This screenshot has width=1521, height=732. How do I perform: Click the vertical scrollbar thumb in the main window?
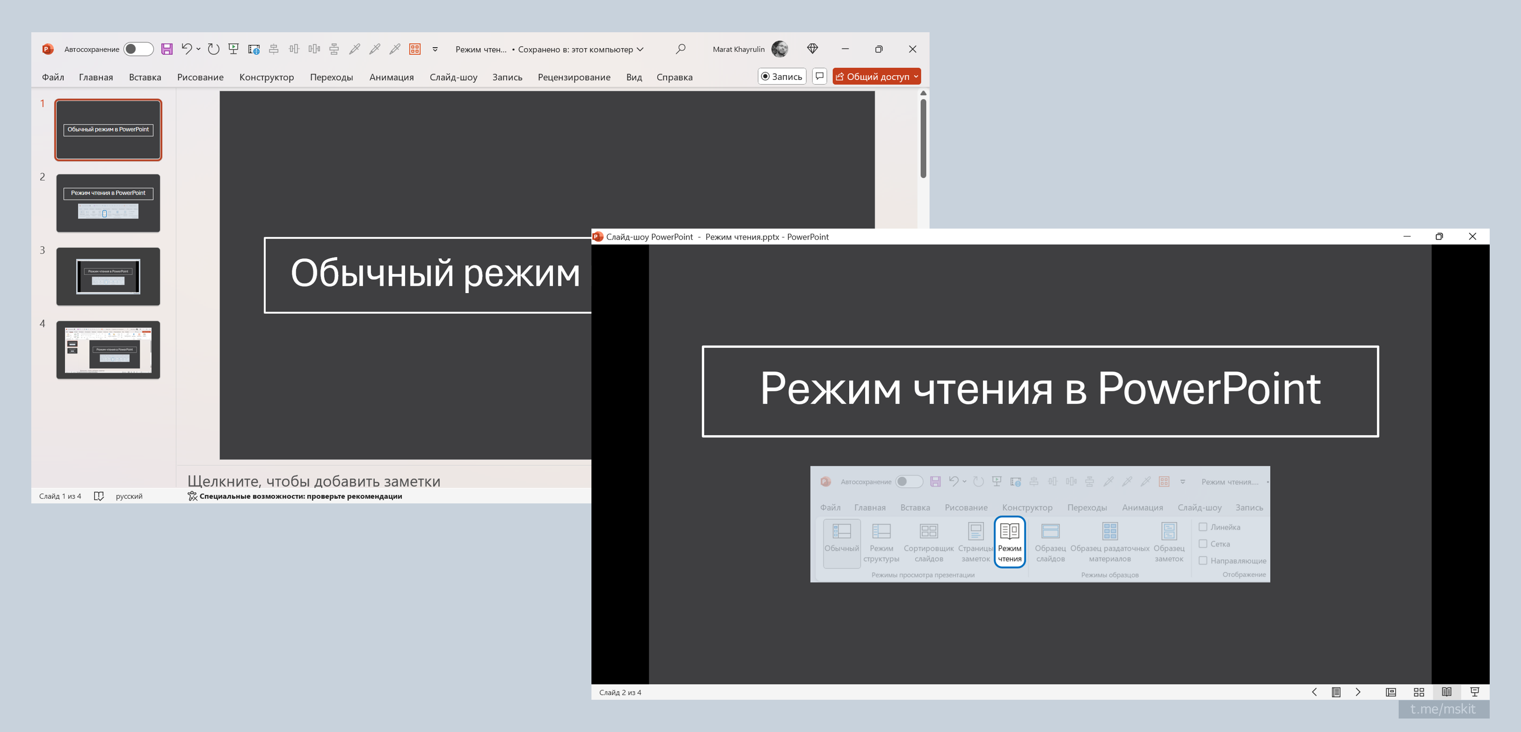point(923,138)
